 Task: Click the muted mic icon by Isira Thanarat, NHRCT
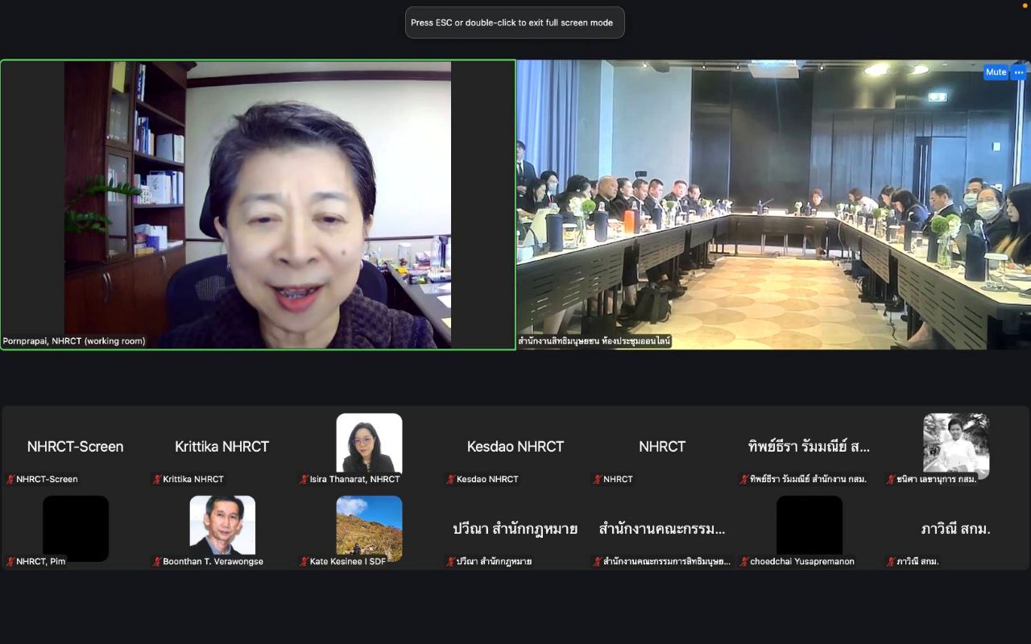coord(304,479)
